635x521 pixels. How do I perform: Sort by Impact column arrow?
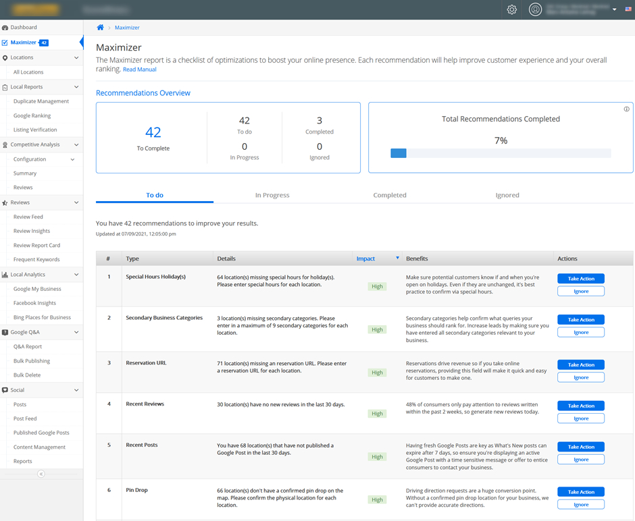click(397, 258)
